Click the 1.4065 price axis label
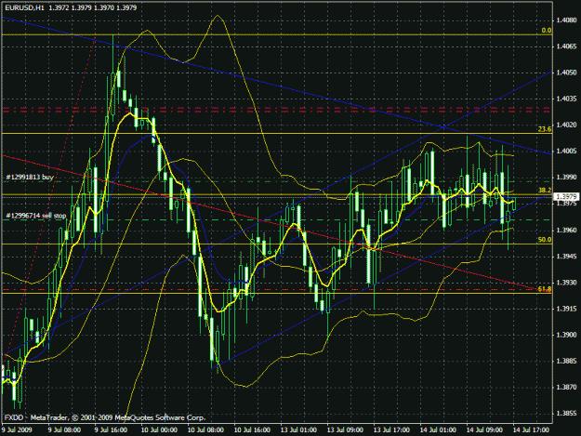The height and width of the screenshot is (436, 581). coord(567,46)
